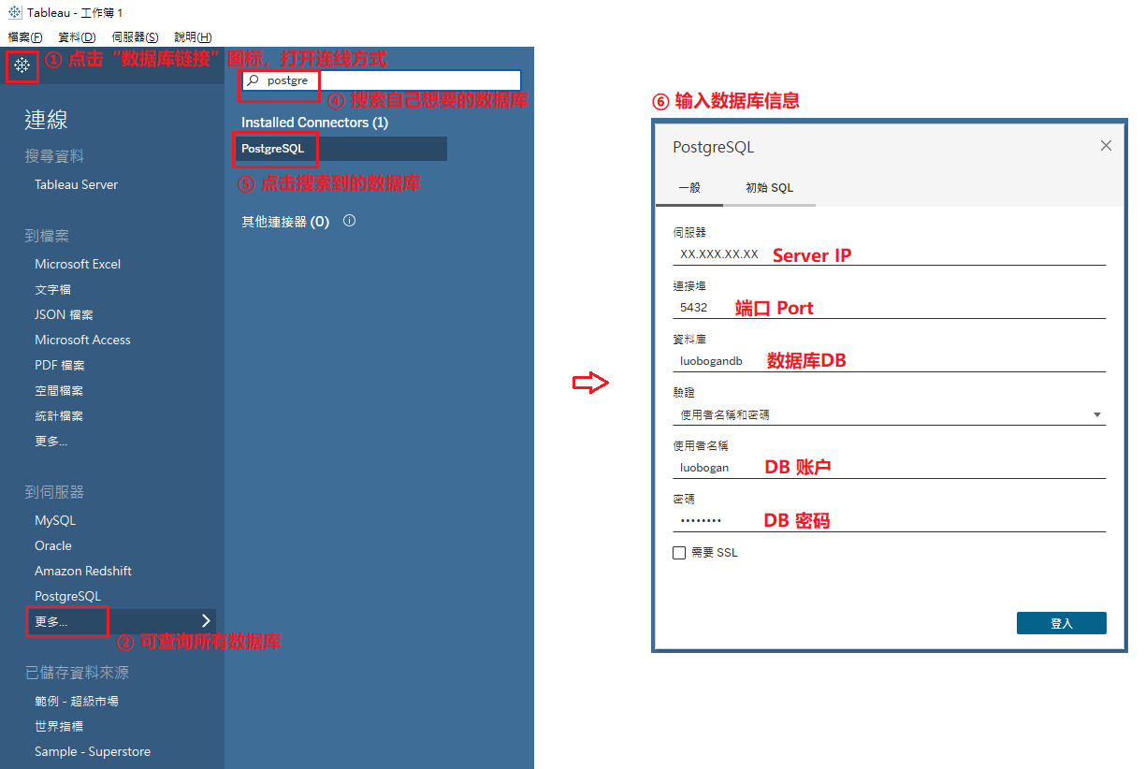The height and width of the screenshot is (769, 1145).
Task: Click the right chevron beside 更多... in 到伺服器
Action: (204, 620)
